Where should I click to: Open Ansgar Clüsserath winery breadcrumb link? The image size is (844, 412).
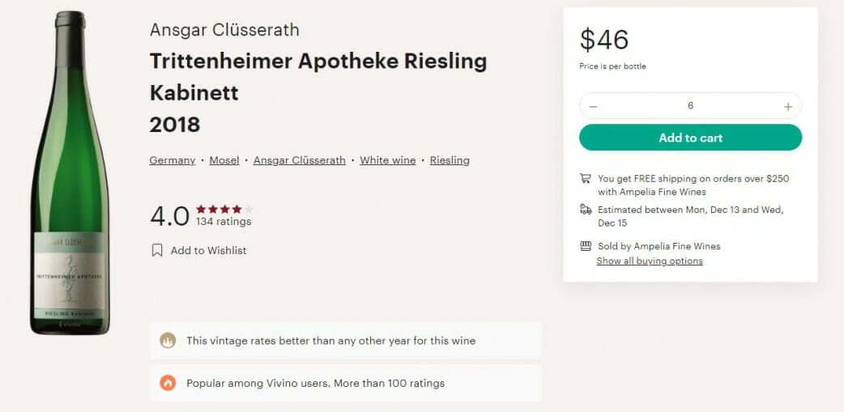tap(300, 160)
